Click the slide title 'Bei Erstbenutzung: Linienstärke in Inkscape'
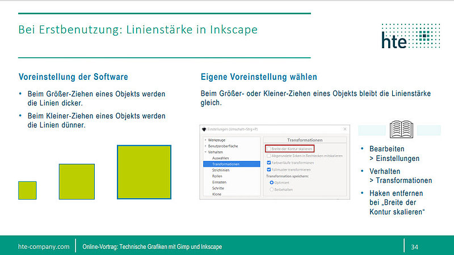The width and height of the screenshot is (454, 255). (x=138, y=29)
